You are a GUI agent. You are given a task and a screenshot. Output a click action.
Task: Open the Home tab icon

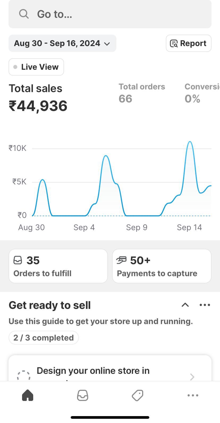tap(28, 395)
